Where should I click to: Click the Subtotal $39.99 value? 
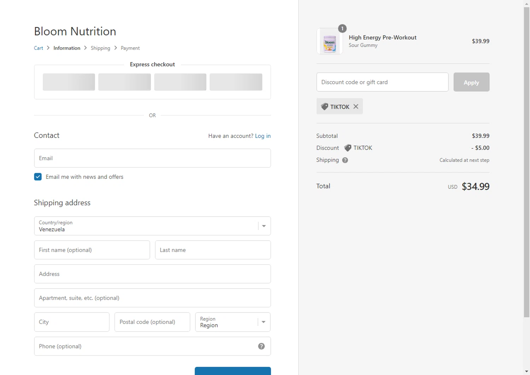pyautogui.click(x=481, y=136)
